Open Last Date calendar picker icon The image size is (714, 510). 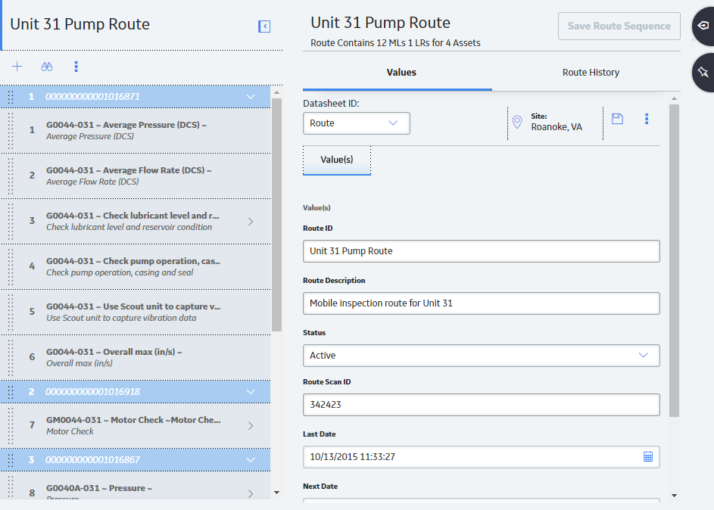click(648, 456)
